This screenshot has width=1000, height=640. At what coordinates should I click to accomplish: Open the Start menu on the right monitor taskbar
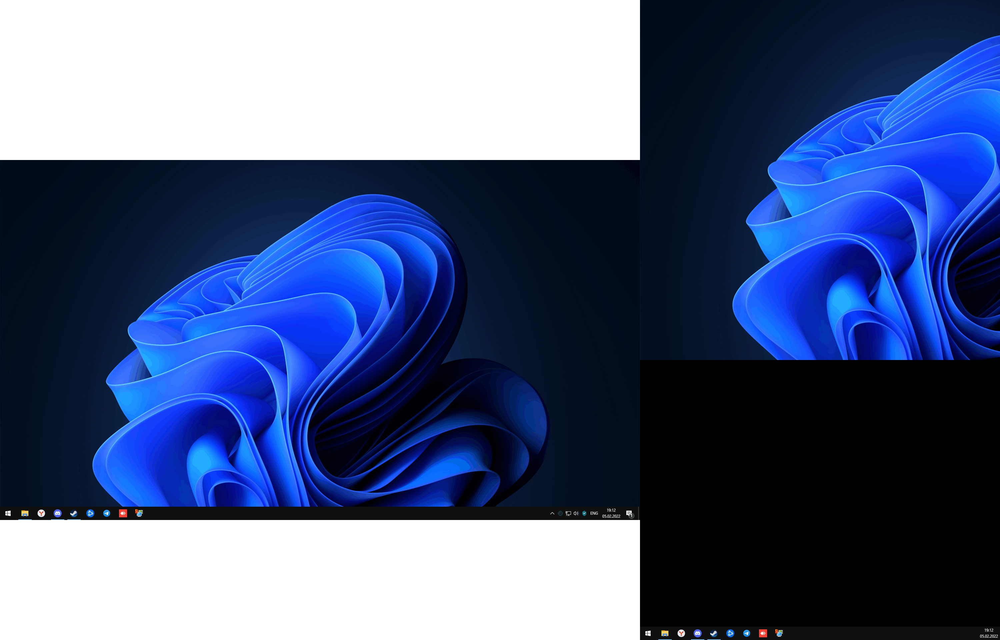[648, 634]
